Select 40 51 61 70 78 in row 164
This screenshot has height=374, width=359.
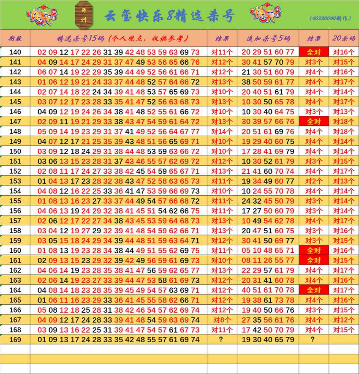[268, 290]
